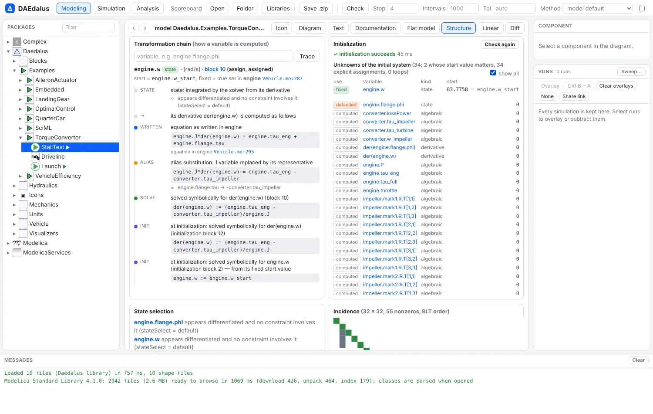Open the Scoreboard link

pos(186,8)
